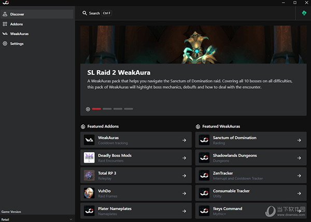Select the second carousel slide indicator
The width and height of the screenshot is (311, 222).
[x=107, y=109]
